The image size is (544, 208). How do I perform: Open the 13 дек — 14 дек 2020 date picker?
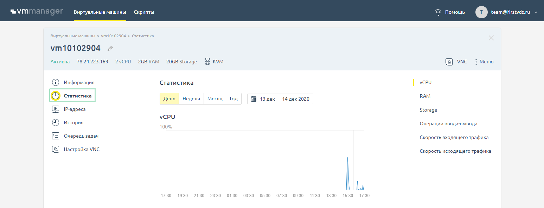coord(280,99)
